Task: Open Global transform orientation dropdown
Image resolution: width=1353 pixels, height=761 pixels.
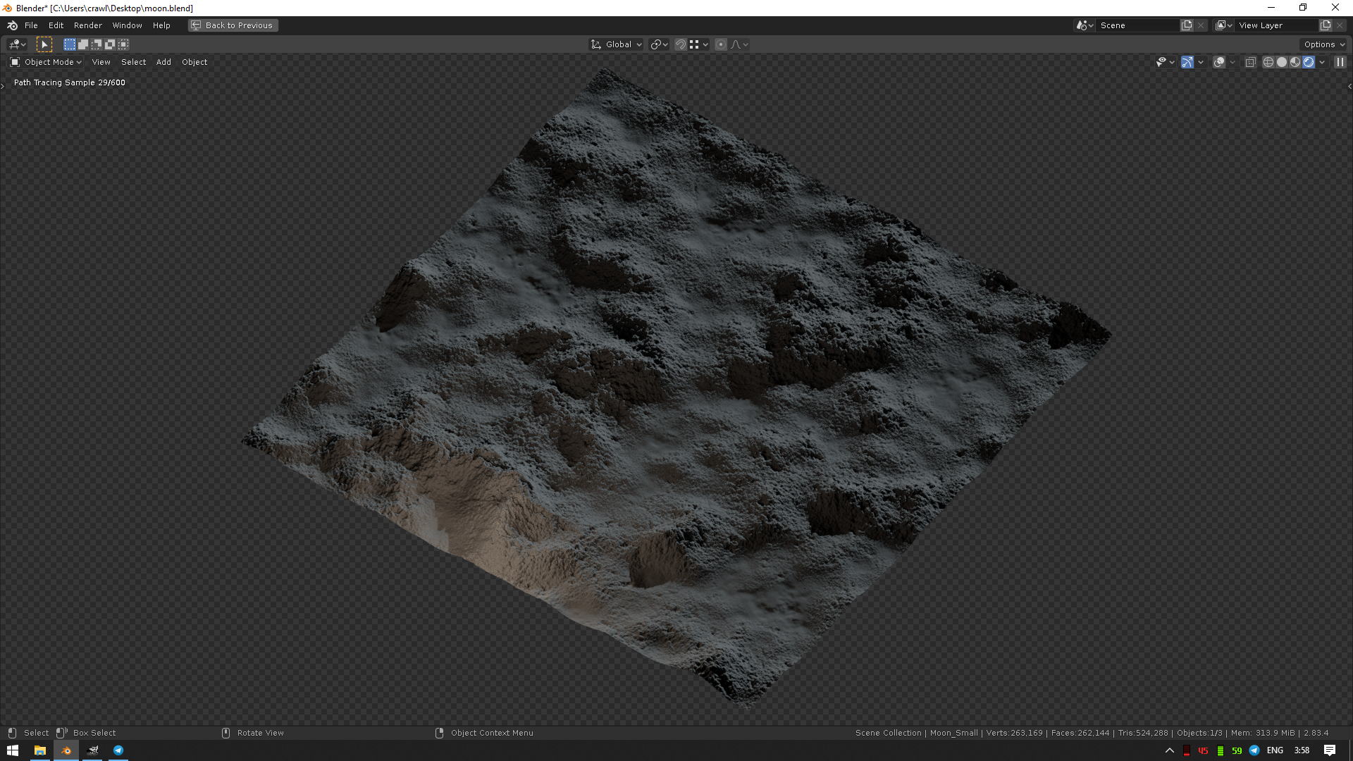Action: [617, 44]
